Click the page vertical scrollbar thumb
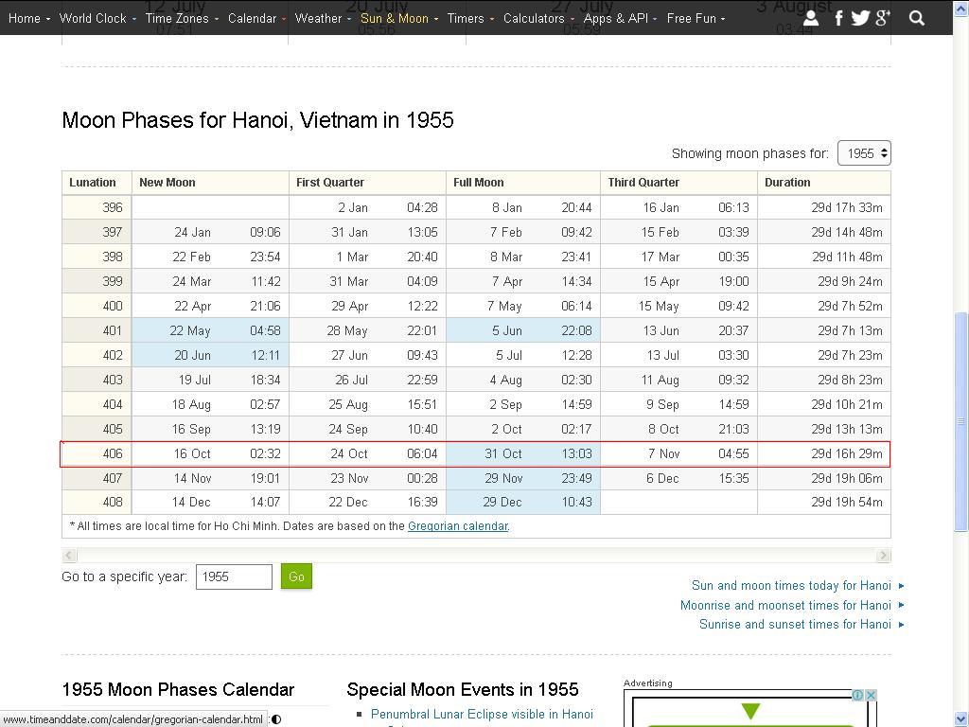Screen dimensions: 969x727 pos(961,421)
